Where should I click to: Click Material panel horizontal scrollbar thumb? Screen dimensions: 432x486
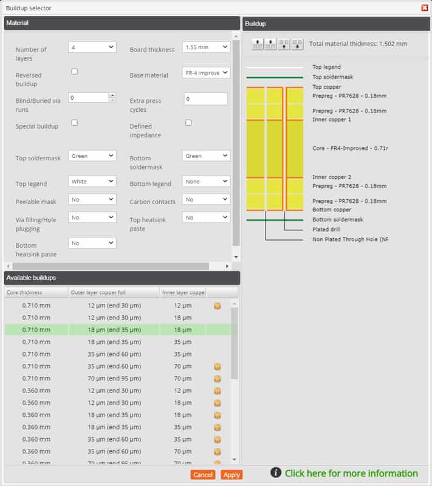coord(111,266)
